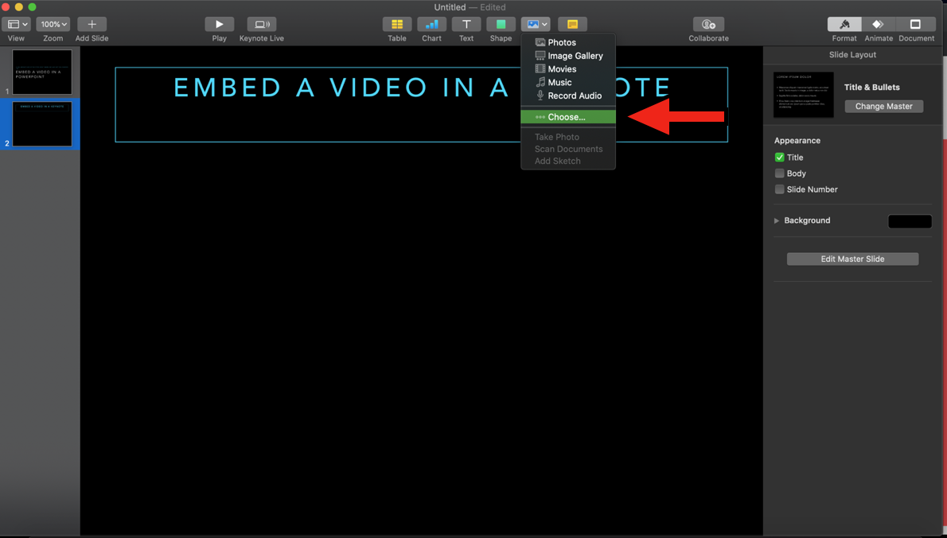Viewport: 947px width, 538px height.
Task: Select Movies in the media menu
Action: click(562, 69)
